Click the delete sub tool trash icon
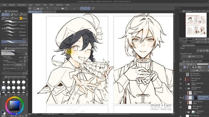Viewport: 209px width, 117px height. tap(26, 45)
